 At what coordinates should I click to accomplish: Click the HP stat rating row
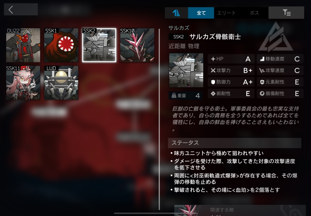(x=231, y=59)
